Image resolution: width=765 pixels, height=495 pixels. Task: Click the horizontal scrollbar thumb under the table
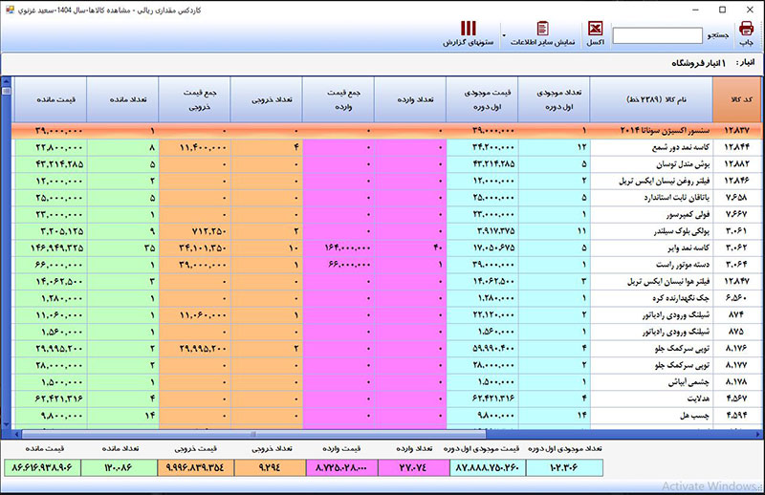tap(254, 434)
